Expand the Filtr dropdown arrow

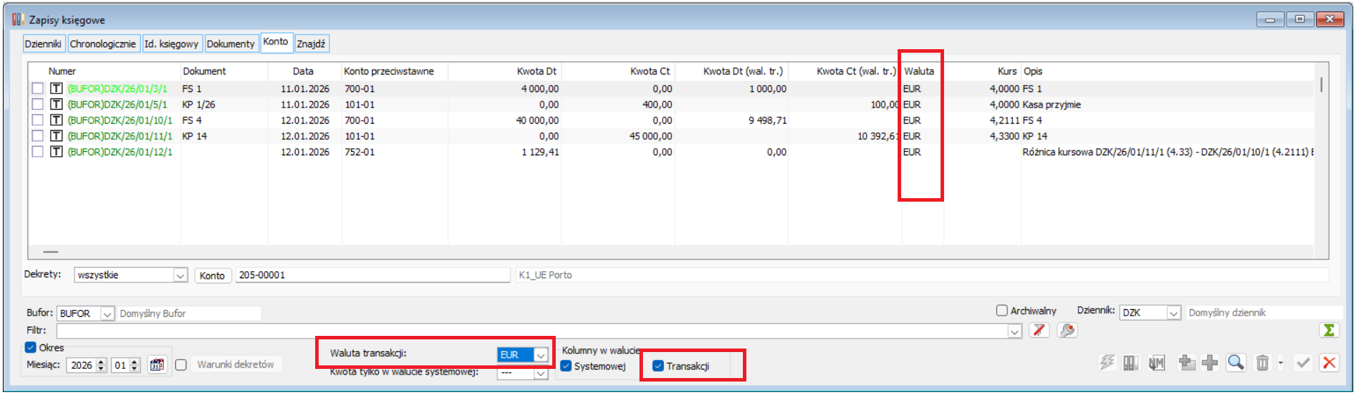click(1014, 331)
